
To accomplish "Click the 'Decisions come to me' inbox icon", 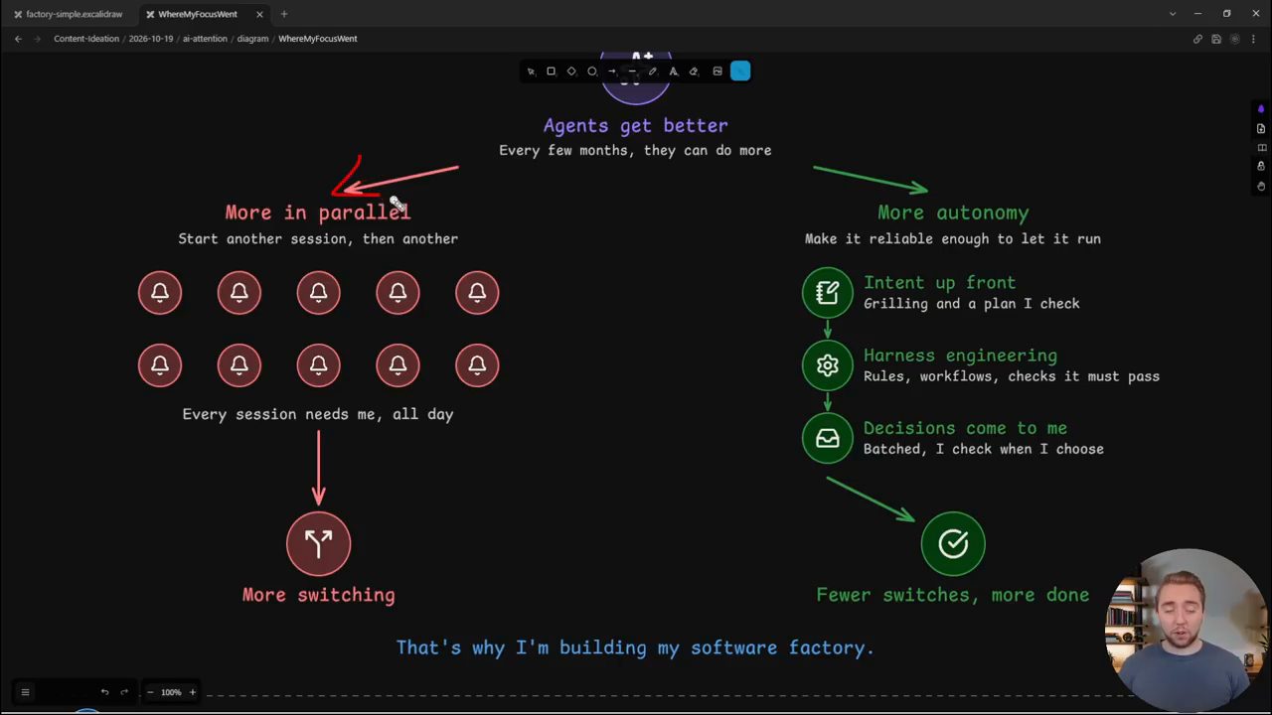I will tap(828, 438).
